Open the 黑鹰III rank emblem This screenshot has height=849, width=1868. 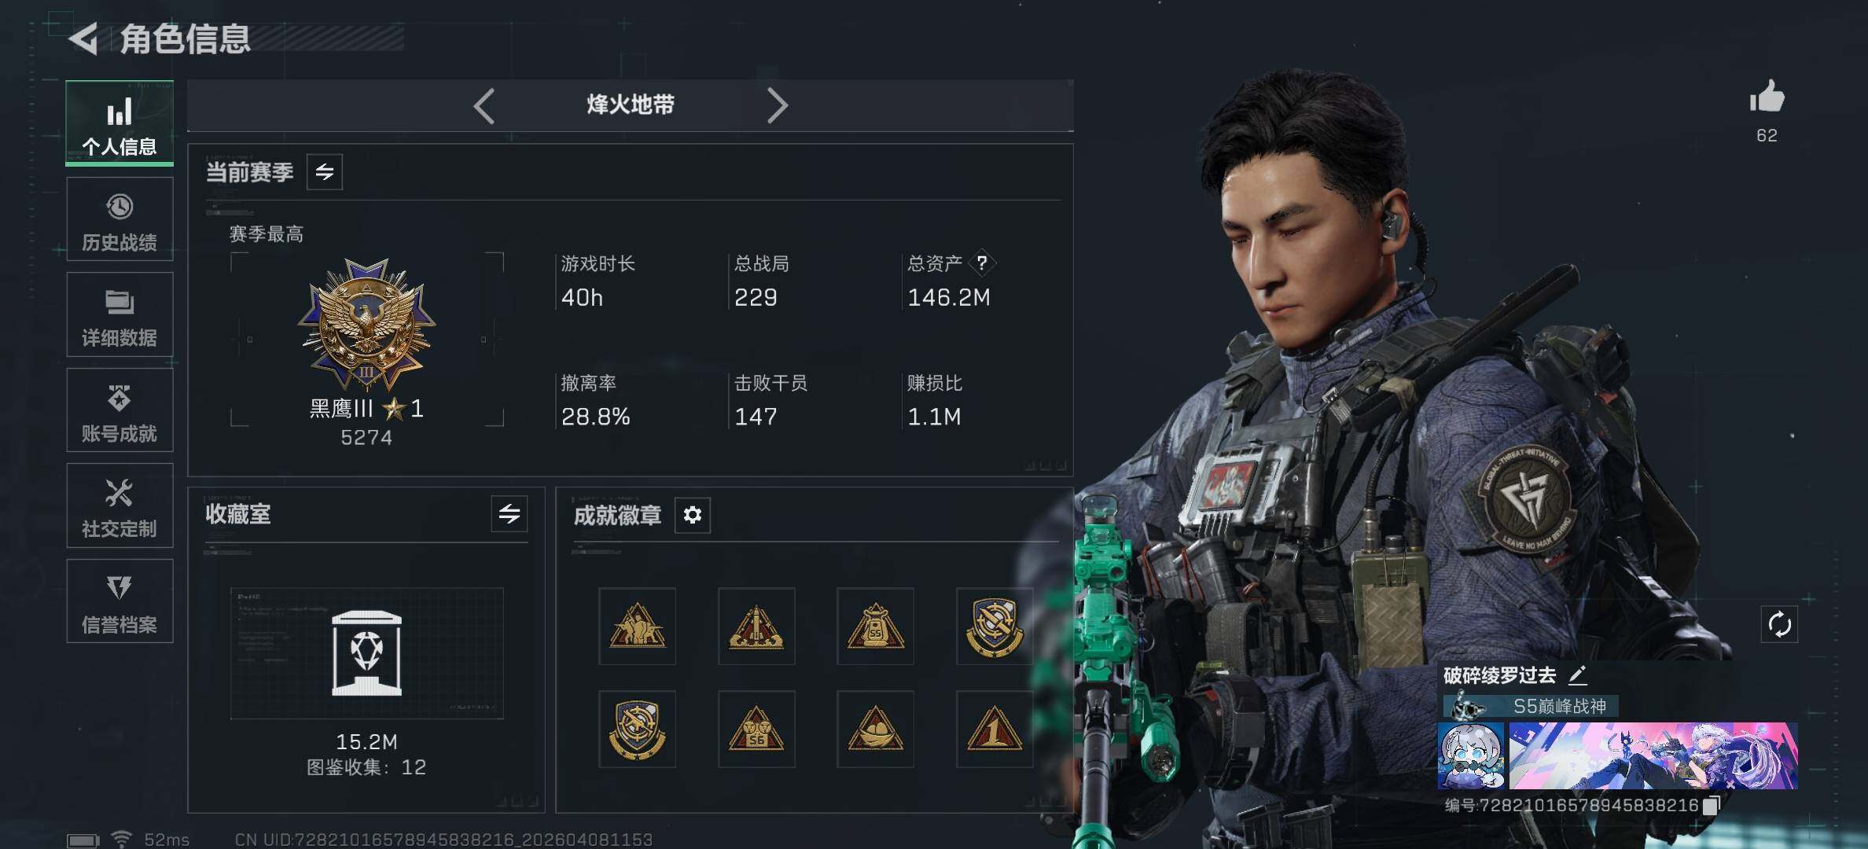coord(366,325)
